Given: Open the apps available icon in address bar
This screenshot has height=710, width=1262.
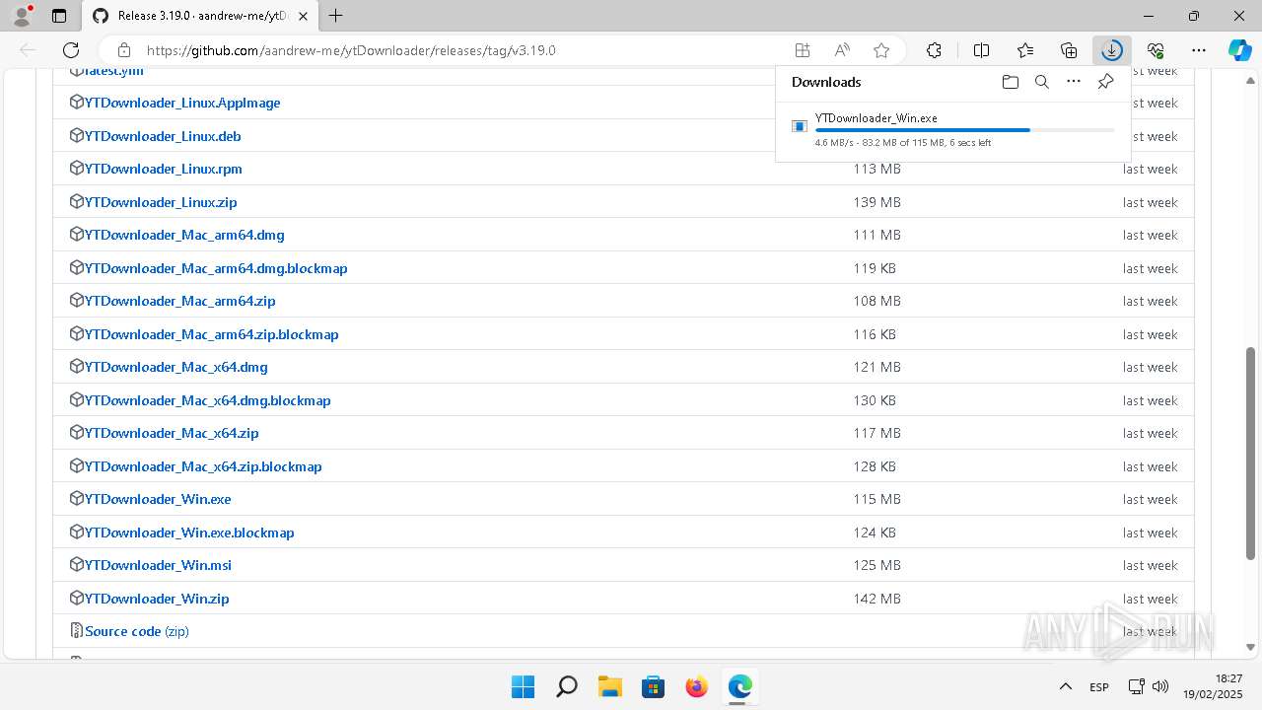Looking at the screenshot, I should click(x=803, y=50).
